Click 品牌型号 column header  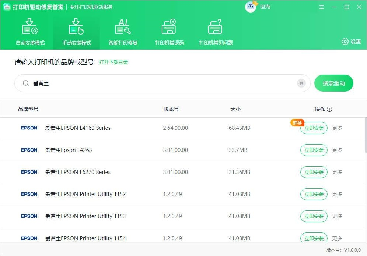28,109
